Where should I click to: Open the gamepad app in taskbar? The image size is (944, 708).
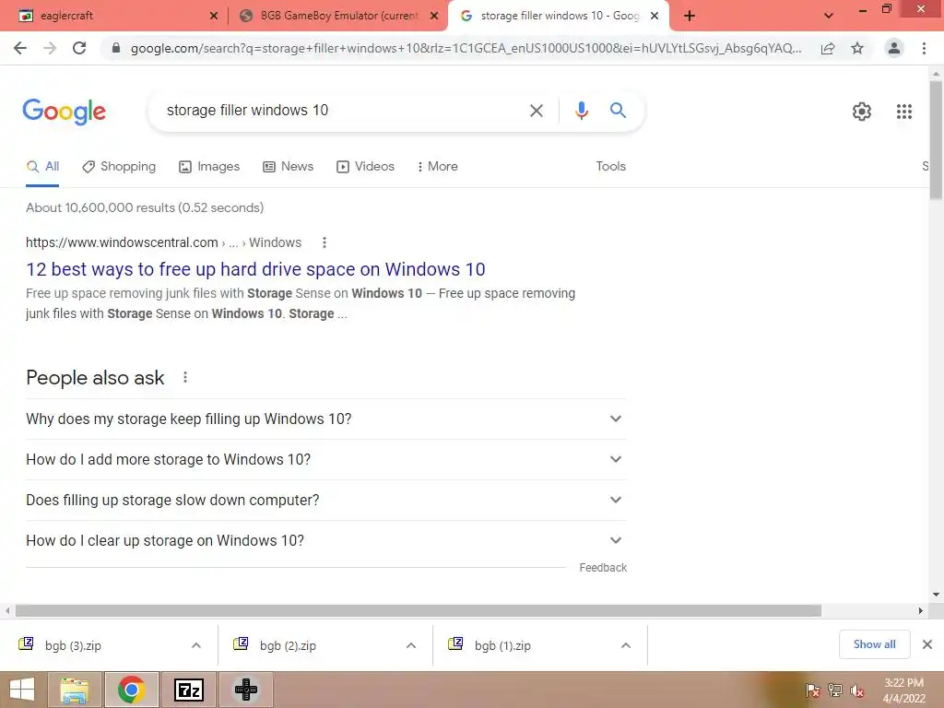pyautogui.click(x=246, y=690)
